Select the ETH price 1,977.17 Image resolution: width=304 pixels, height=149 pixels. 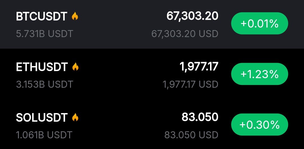[x=199, y=67]
